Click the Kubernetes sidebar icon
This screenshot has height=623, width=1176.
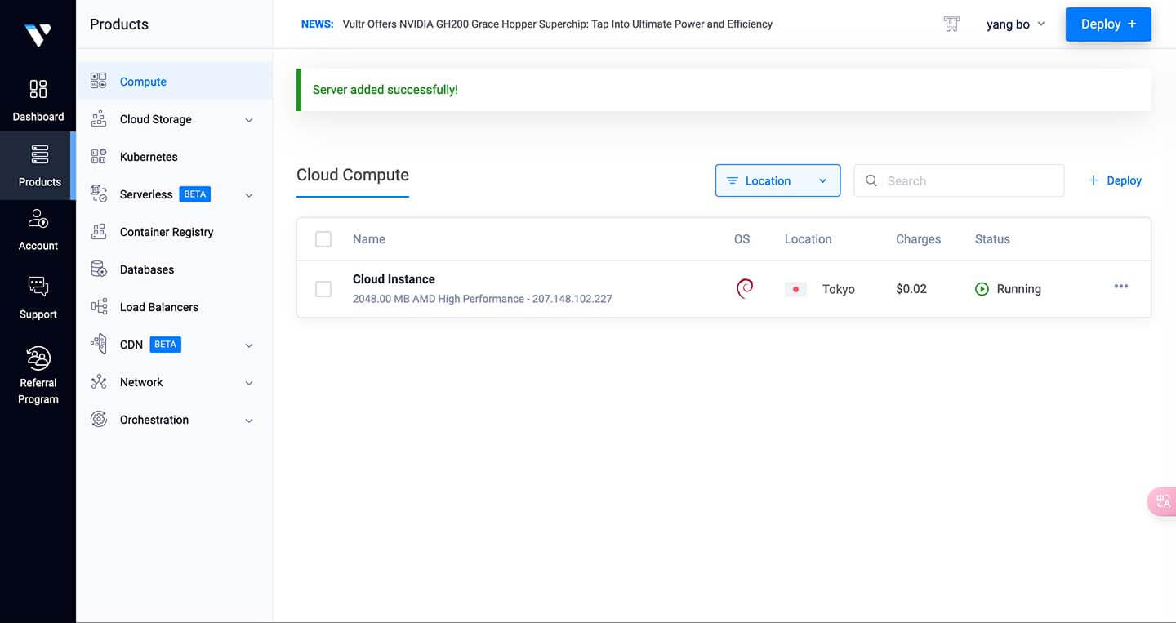tap(99, 156)
